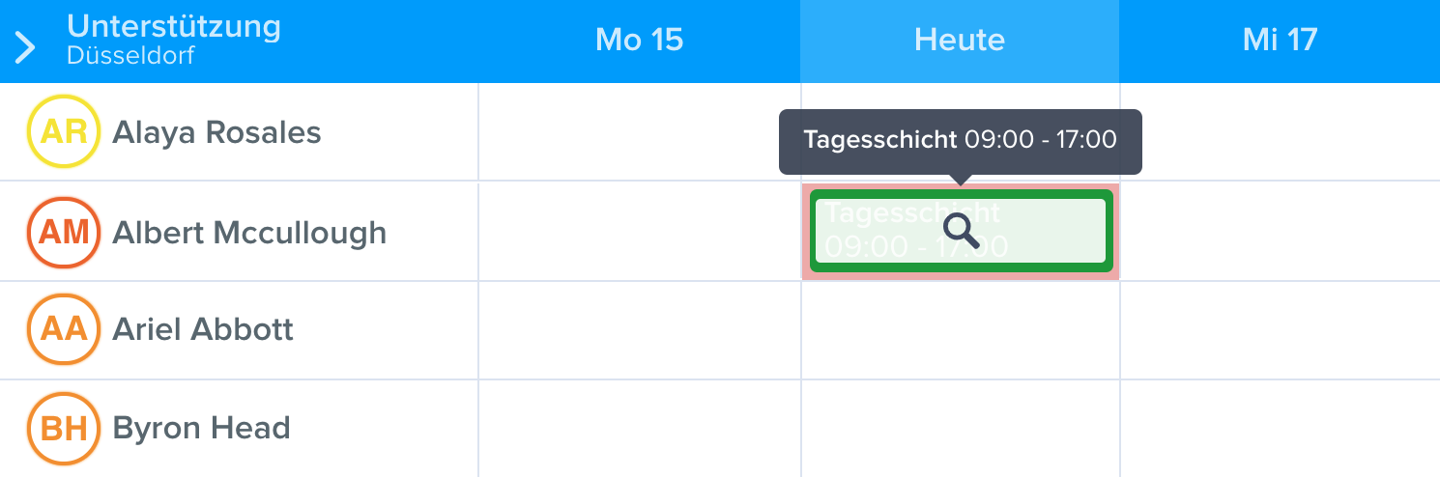Click Byron Head's empty cell on Mo 15

click(x=640, y=429)
